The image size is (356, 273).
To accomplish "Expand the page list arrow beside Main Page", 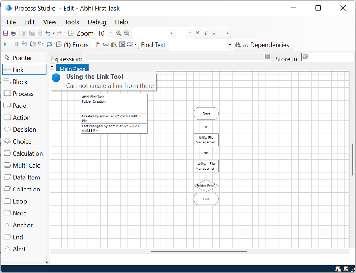I will click(x=52, y=67).
